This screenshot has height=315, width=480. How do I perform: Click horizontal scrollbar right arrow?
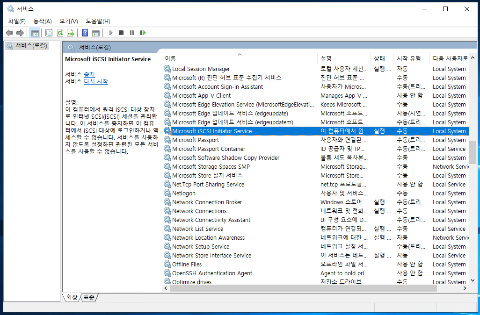pyautogui.click(x=465, y=288)
